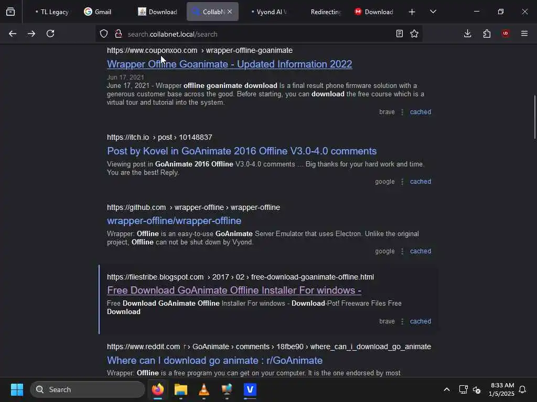Open options dots for itch.io result
Image resolution: width=537 pixels, height=402 pixels.
point(402,182)
